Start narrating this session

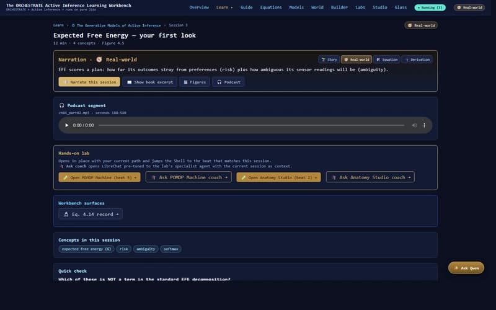click(89, 82)
